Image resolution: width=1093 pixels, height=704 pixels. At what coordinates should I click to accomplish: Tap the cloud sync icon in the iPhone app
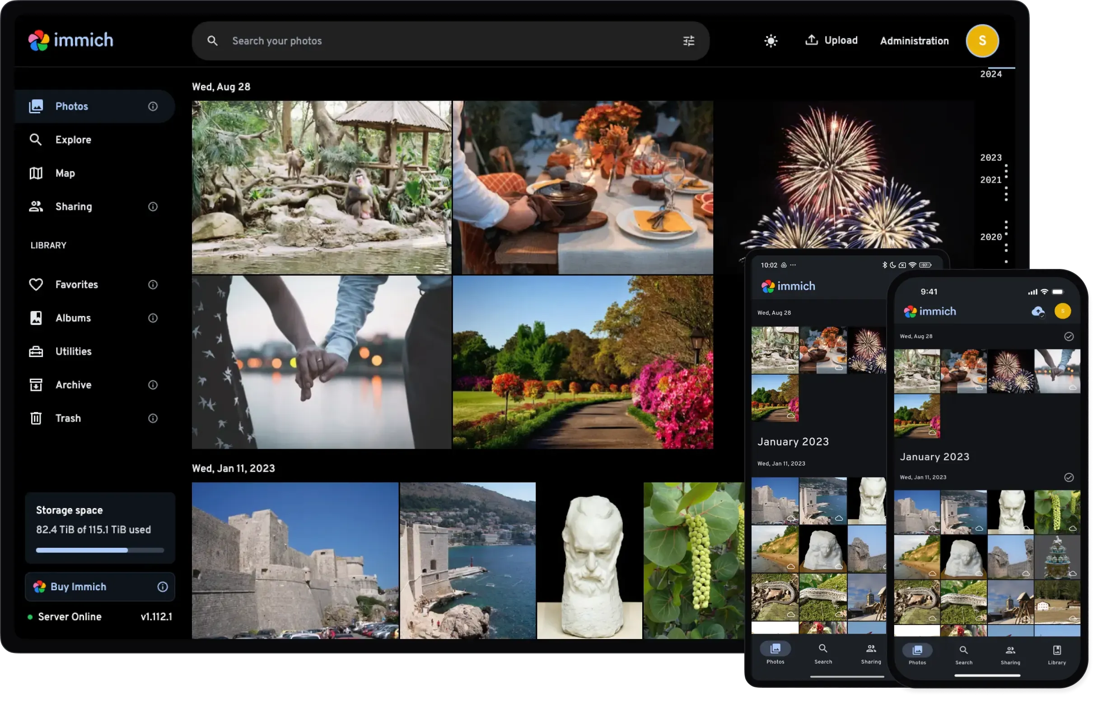pyautogui.click(x=1037, y=312)
